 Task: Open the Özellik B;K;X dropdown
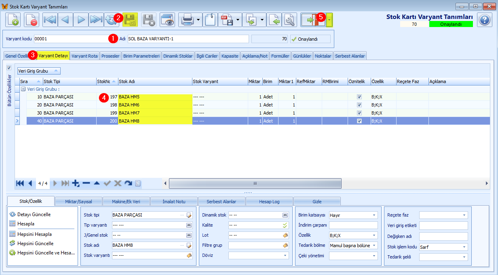pos(374,235)
